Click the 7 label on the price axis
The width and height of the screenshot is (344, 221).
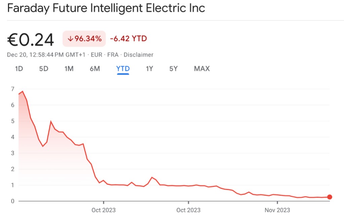(x=12, y=89)
